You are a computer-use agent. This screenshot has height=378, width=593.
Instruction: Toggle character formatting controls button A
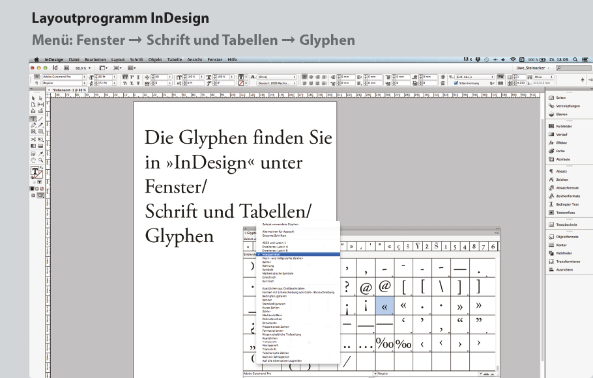click(36, 77)
